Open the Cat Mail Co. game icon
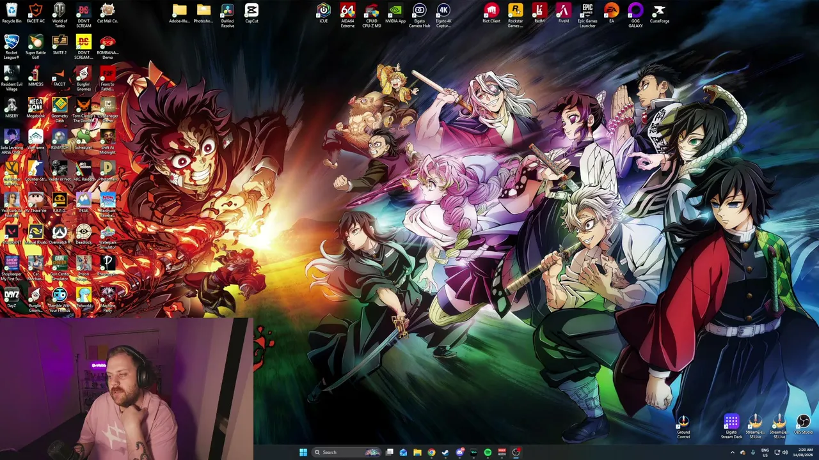Viewport: 819px width, 460px height. point(107,13)
